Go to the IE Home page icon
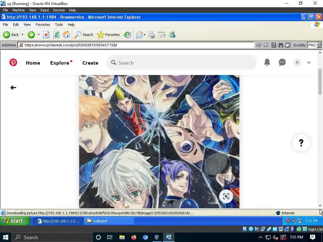The width and height of the screenshot is (323, 242). [x=66, y=35]
